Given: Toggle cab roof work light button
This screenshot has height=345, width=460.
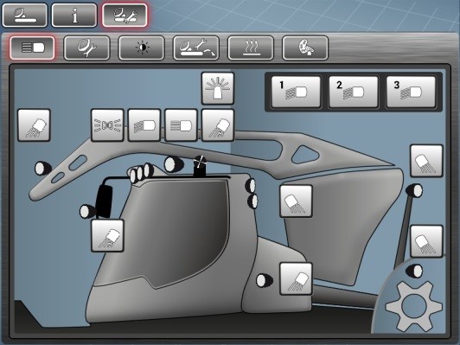Looking at the screenshot, I should 218,125.
